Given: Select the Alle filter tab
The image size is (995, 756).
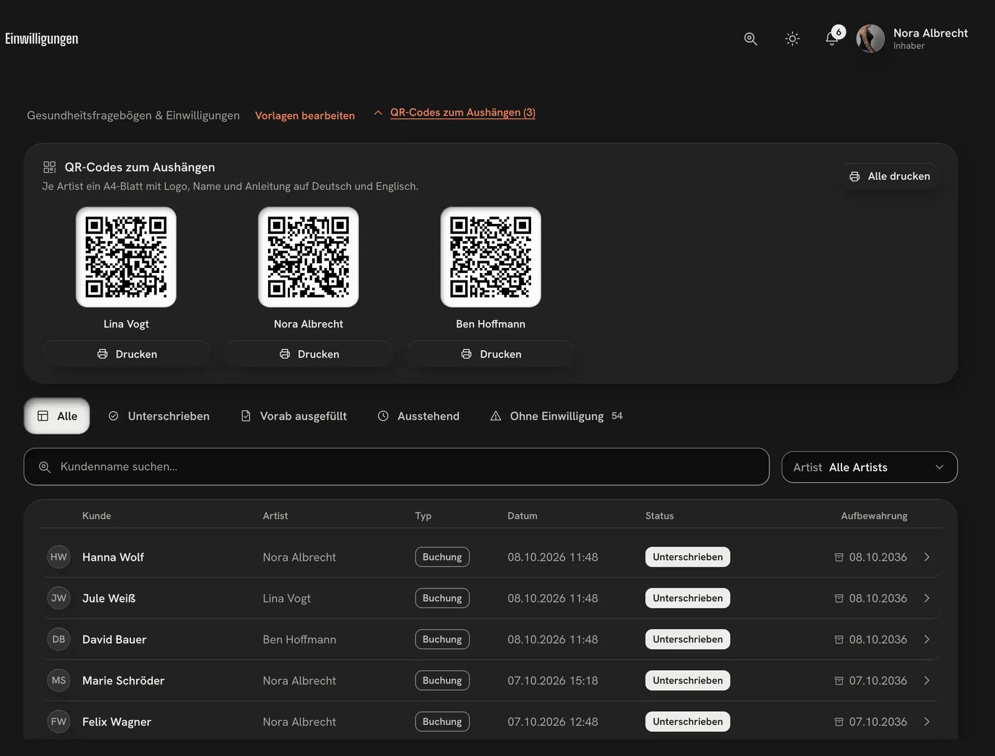Looking at the screenshot, I should tap(57, 416).
